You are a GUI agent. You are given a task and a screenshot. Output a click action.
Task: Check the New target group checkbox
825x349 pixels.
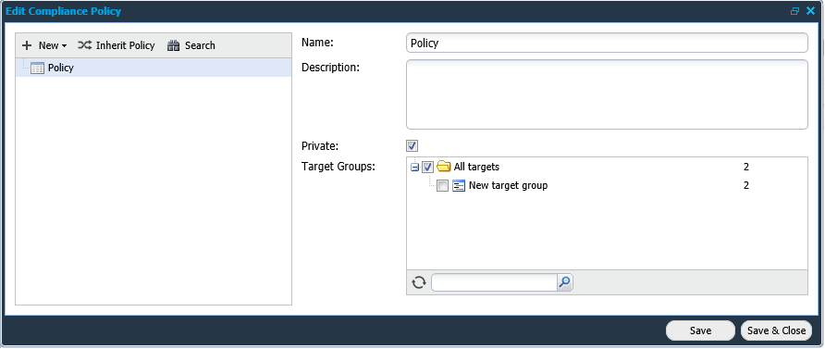[443, 186]
